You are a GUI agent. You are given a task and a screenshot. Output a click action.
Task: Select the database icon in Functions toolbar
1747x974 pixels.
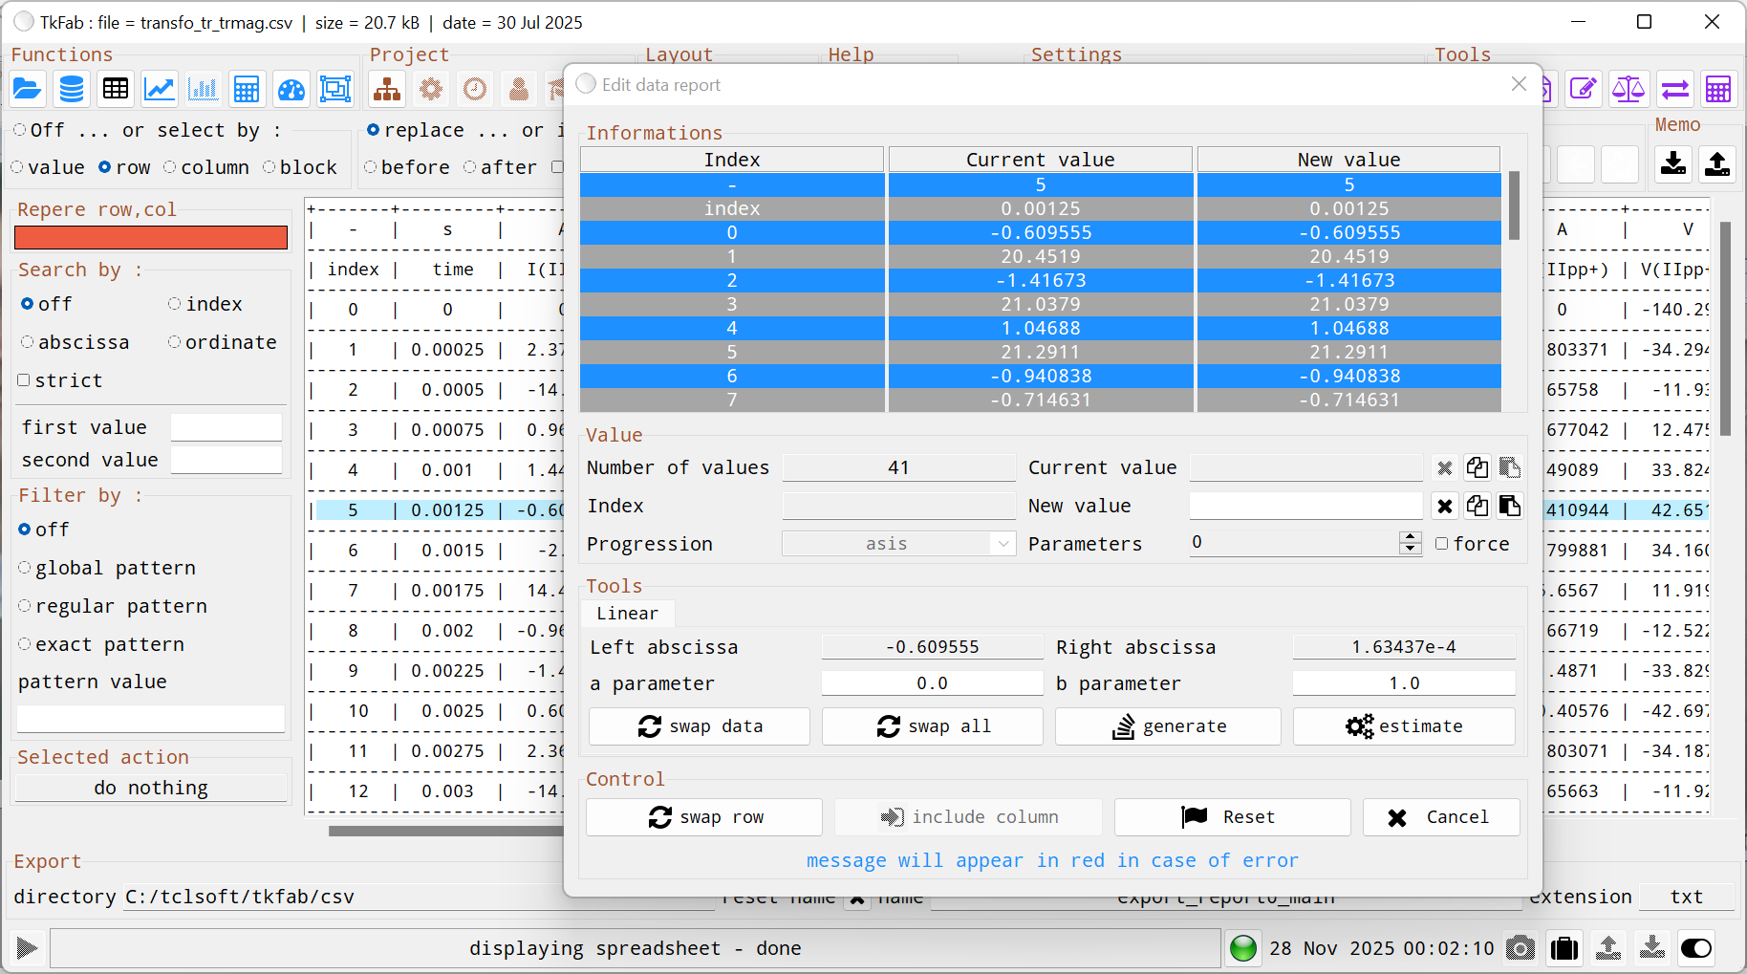pyautogui.click(x=72, y=88)
